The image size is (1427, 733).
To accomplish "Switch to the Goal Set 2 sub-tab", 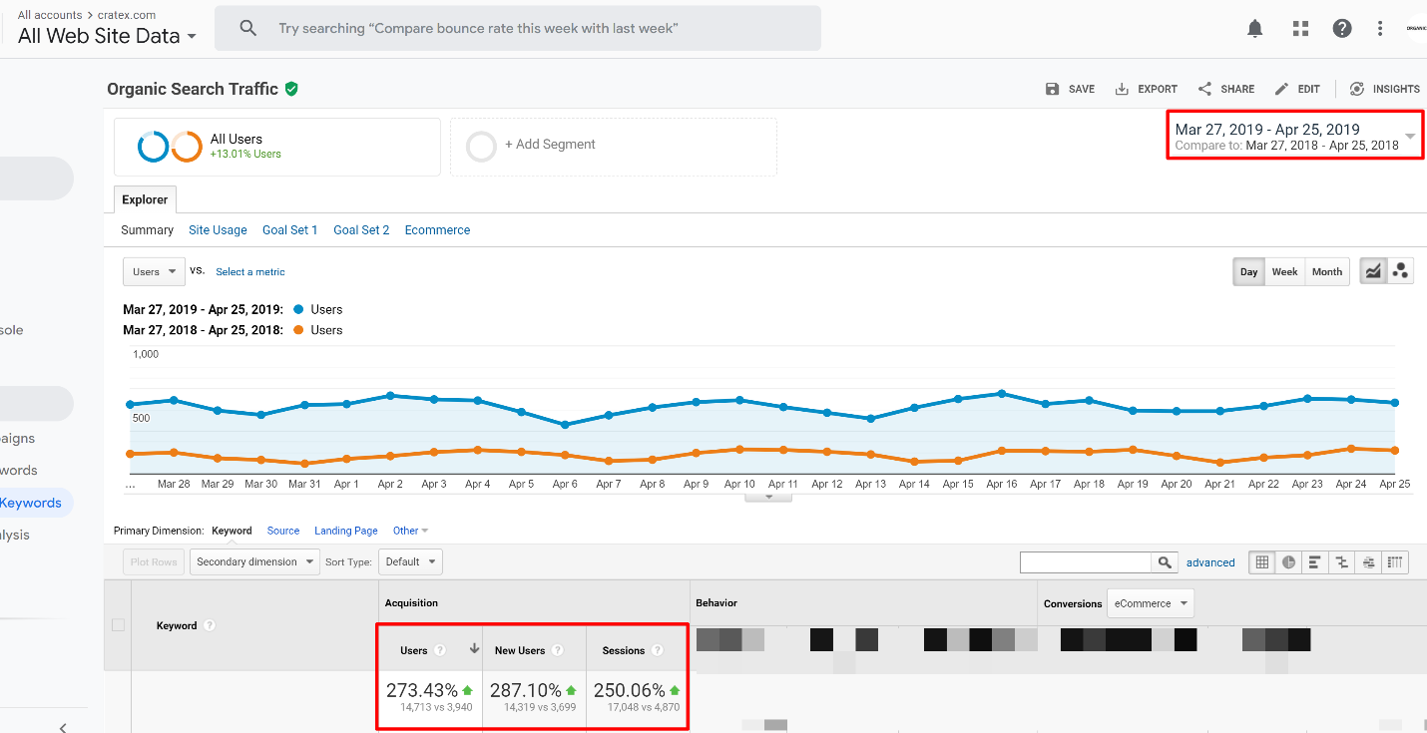I will point(361,229).
